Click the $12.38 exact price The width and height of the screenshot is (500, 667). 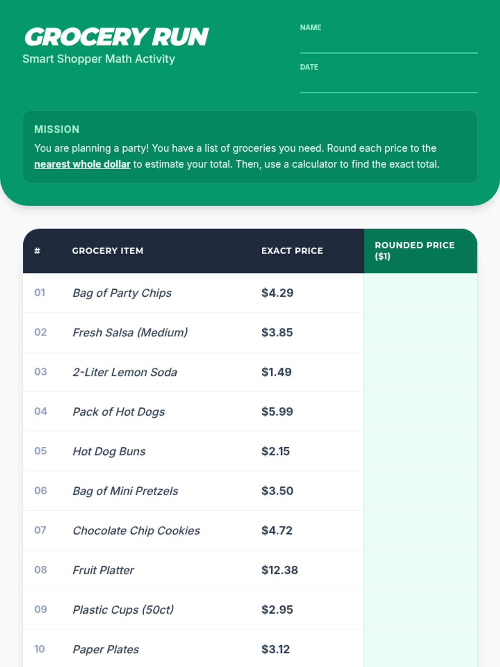point(280,570)
